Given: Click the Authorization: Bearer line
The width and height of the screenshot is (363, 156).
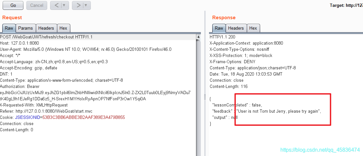Looking at the screenshot, I should point(20,87).
